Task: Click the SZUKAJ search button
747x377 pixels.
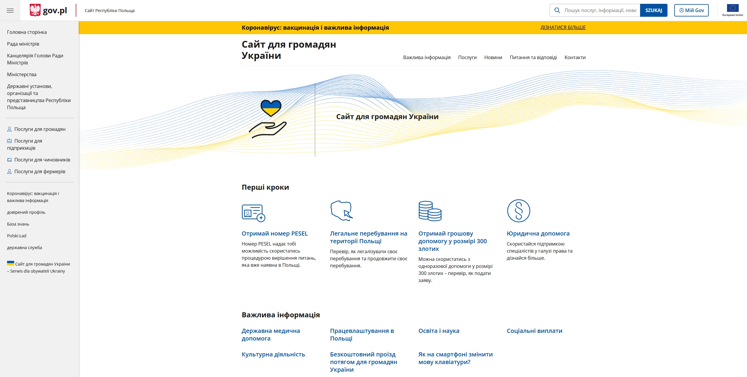Action: point(654,10)
